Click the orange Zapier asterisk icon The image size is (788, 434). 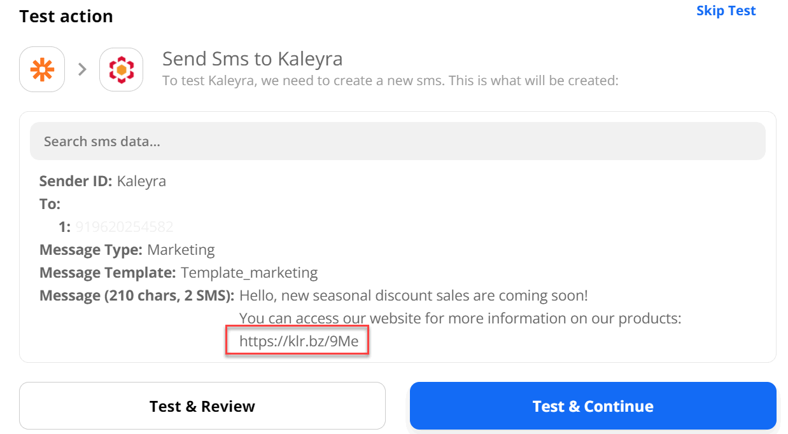click(x=42, y=69)
